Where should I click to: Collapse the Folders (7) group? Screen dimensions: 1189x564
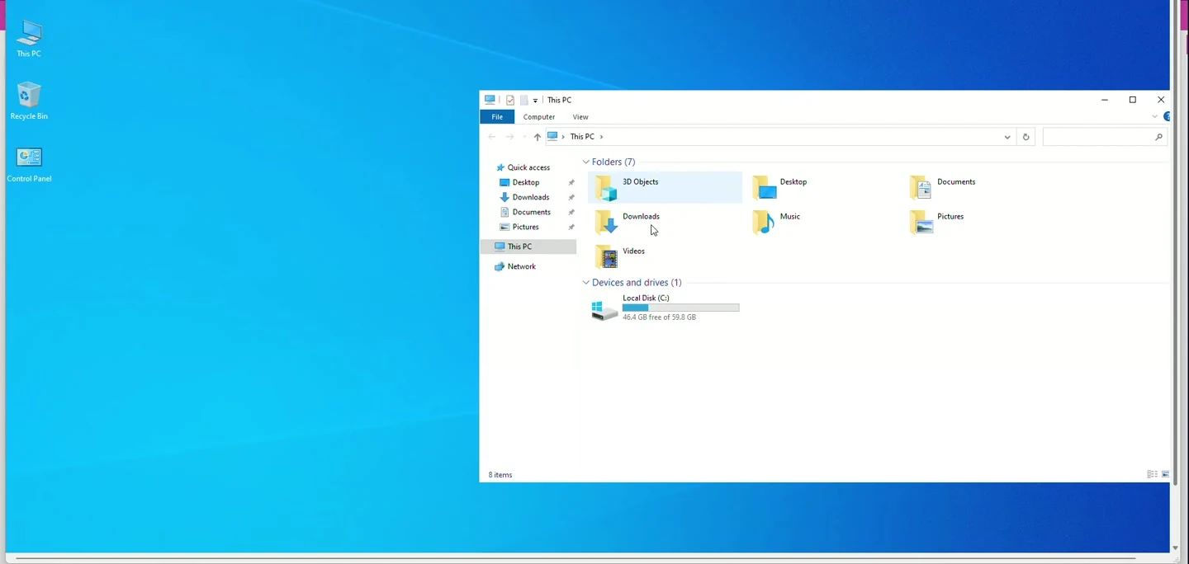tap(585, 162)
